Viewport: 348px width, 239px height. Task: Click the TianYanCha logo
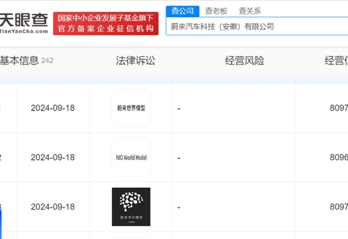click(23, 23)
